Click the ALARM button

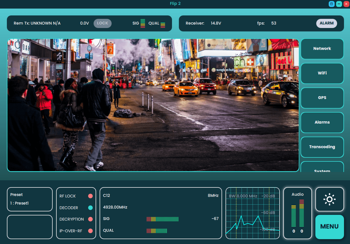(x=327, y=23)
